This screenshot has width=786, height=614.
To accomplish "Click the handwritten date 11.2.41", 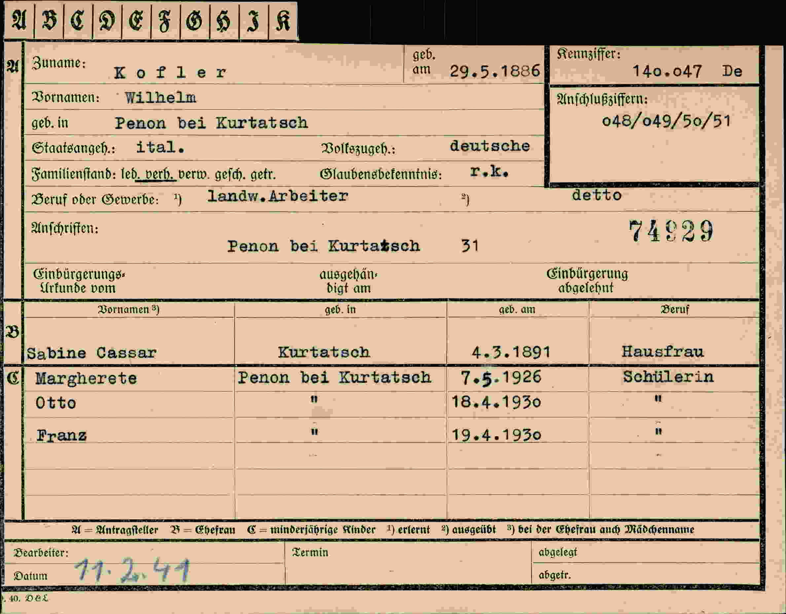I will (132, 570).
